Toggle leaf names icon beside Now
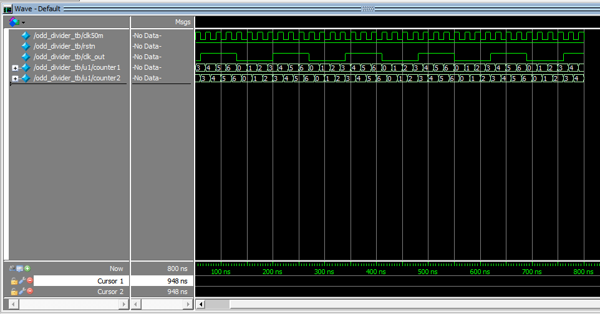Screen dimensions: 600x314 click(x=12, y=269)
